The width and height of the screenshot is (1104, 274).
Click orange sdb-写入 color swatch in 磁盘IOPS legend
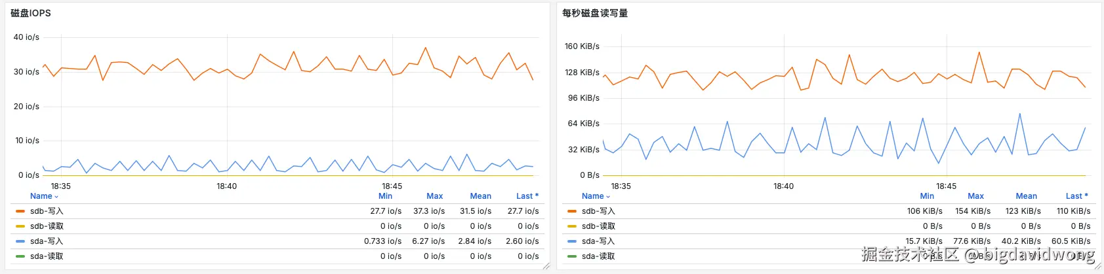(20, 211)
